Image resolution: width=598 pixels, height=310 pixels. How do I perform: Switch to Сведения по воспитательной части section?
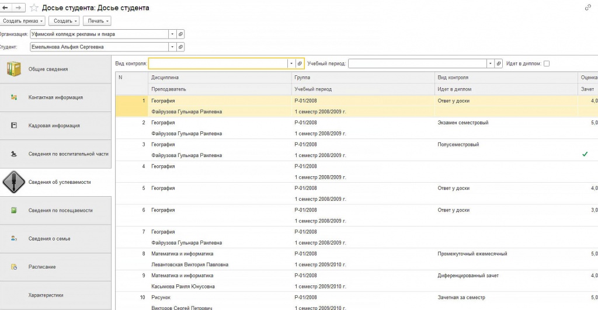(x=55, y=154)
